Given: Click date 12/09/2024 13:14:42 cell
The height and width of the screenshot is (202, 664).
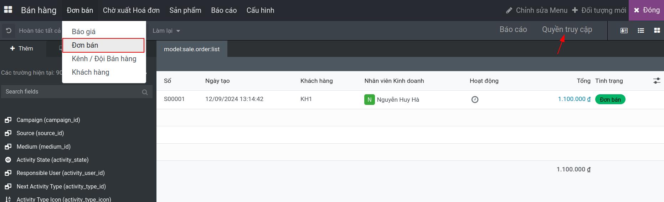Looking at the screenshot, I should click(x=234, y=99).
